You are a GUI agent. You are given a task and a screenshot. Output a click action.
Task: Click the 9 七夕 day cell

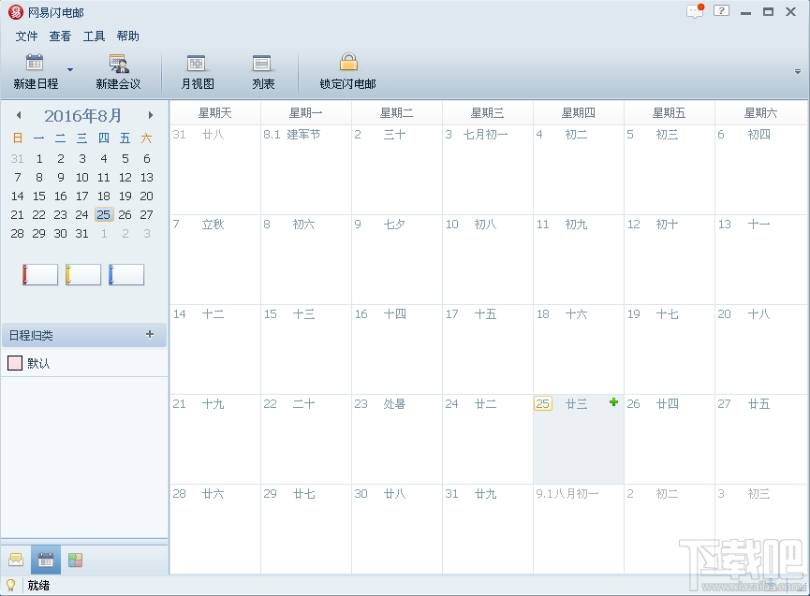[x=397, y=259]
